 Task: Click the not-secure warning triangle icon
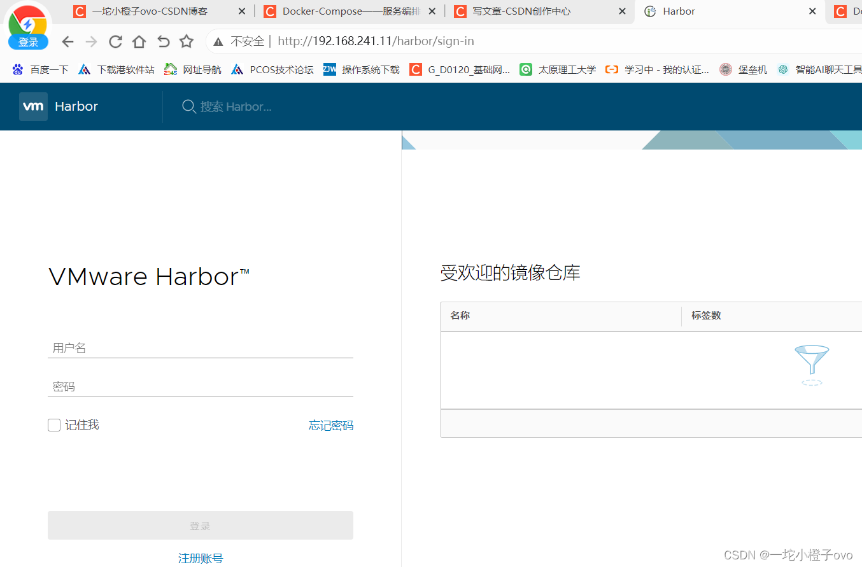coord(218,42)
